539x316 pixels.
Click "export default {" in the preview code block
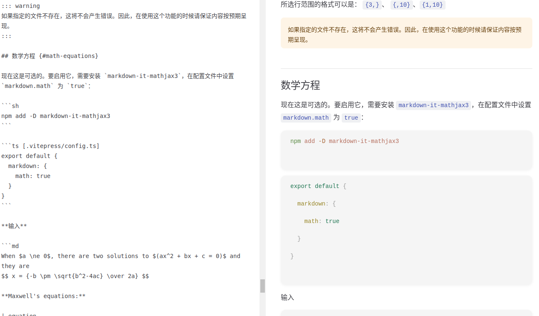pos(318,186)
